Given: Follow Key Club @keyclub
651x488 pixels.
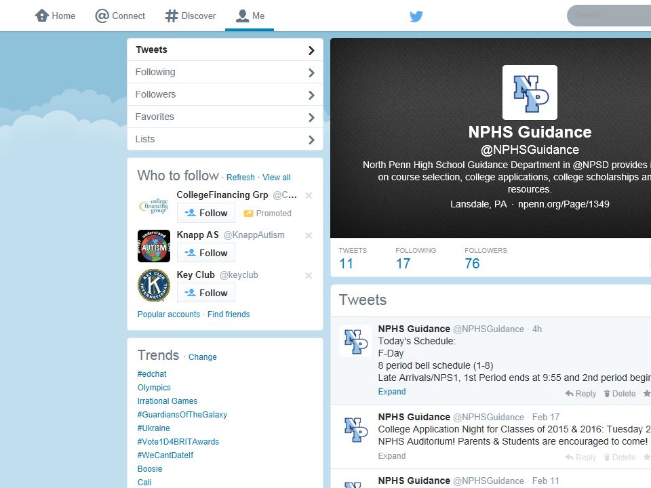Looking at the screenshot, I should (x=206, y=293).
